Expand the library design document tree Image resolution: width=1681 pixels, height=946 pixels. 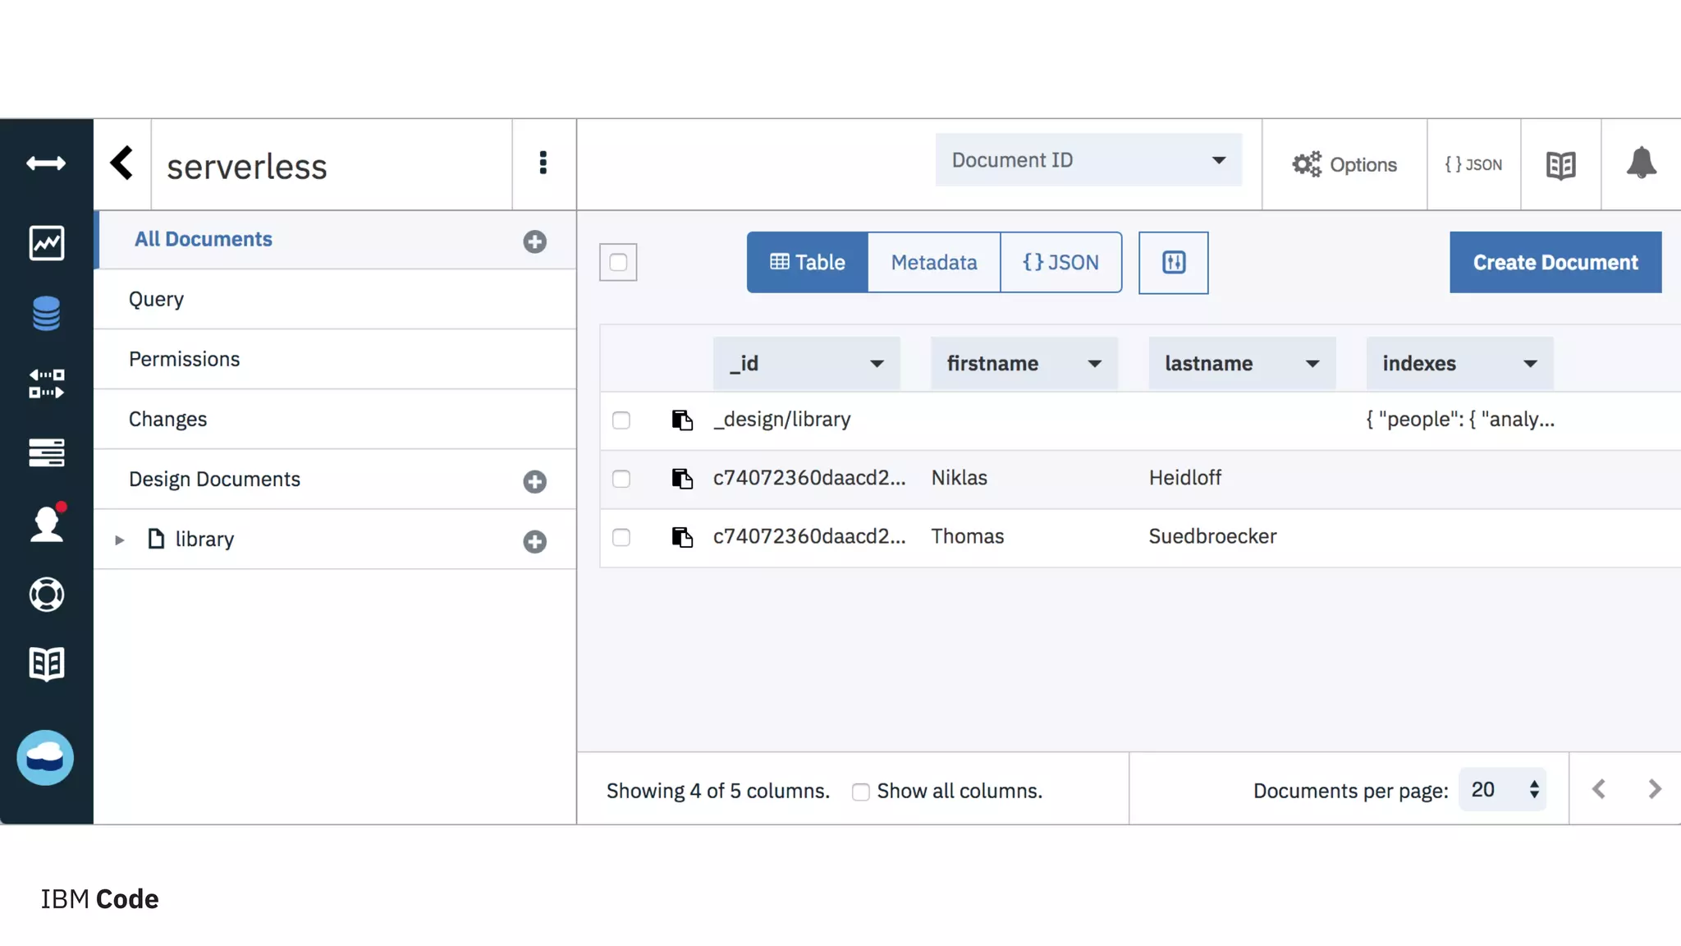click(x=120, y=540)
